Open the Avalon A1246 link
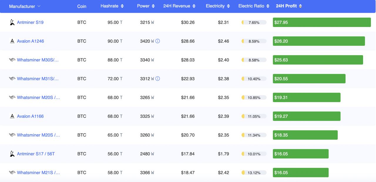 tap(31, 41)
